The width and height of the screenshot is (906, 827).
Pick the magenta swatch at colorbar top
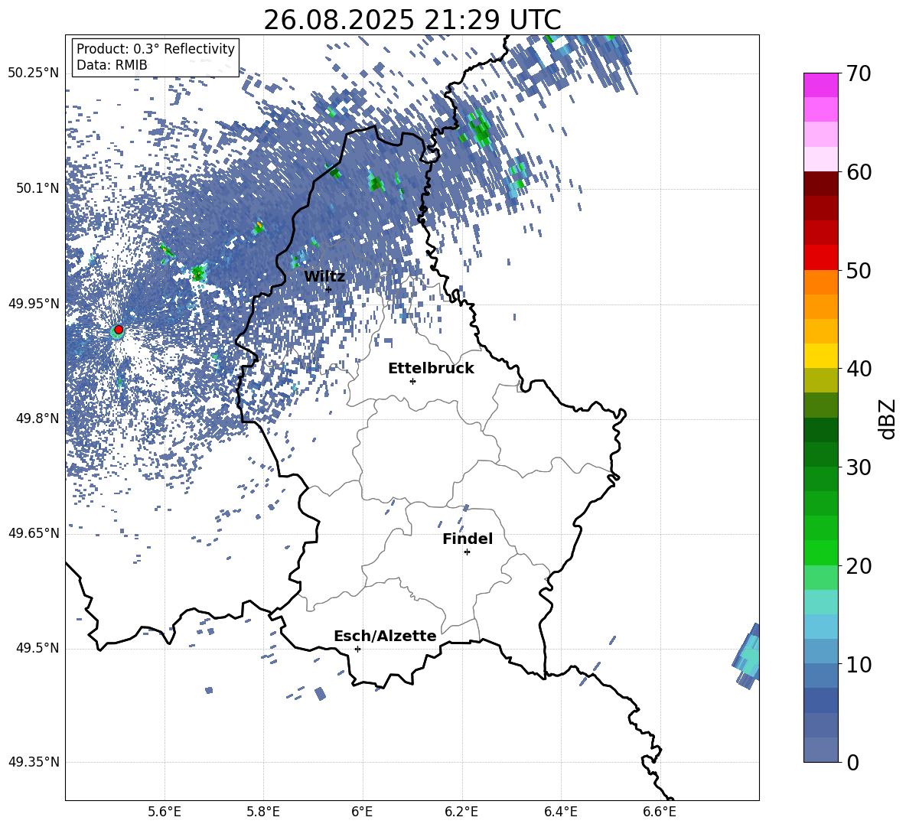(x=821, y=85)
